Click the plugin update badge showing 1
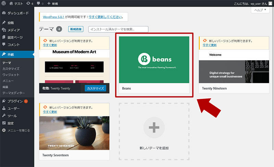This screenshot has height=167, width=274. tap(26, 101)
